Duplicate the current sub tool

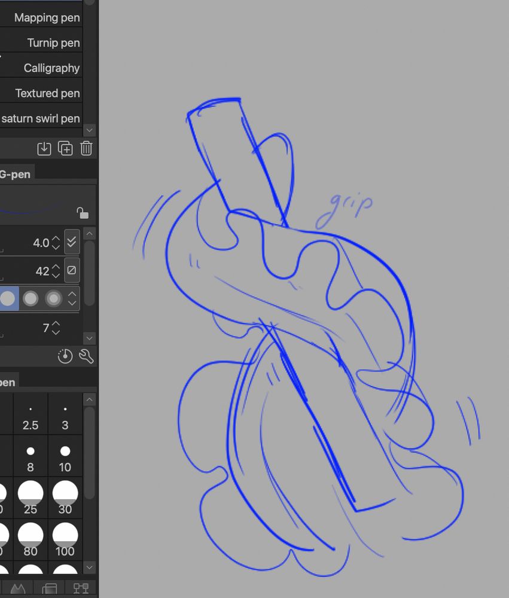coord(65,148)
